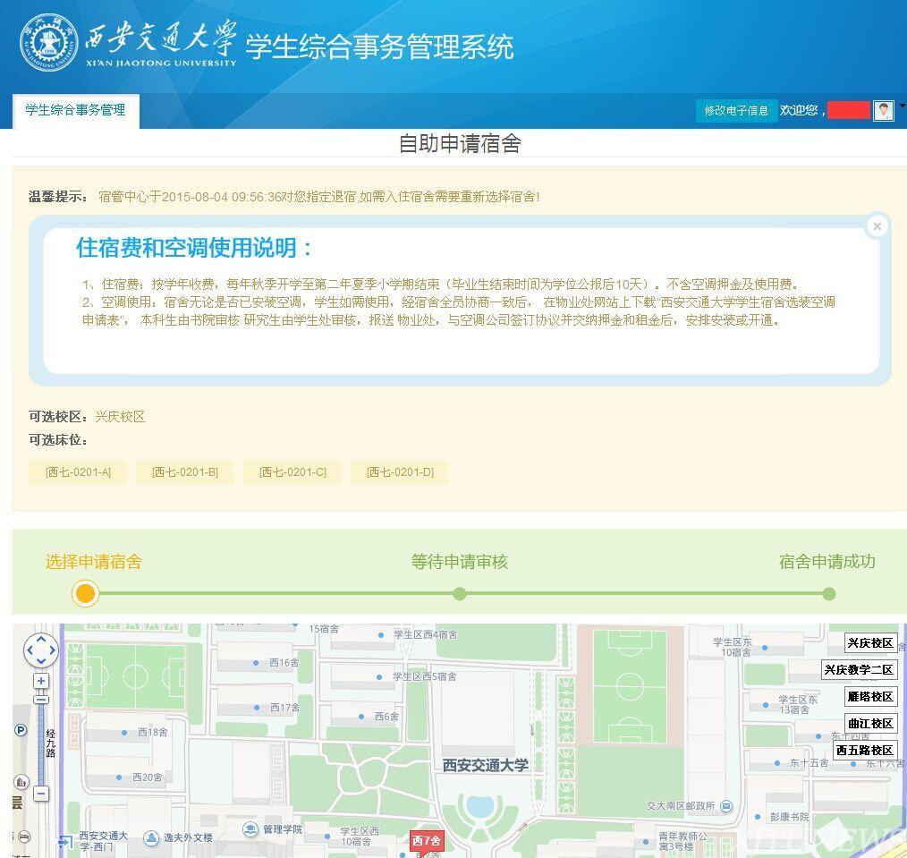Viewport: 907px width, 858px height.
Task: Click the 西20舍 blue dot on map
Action: [119, 777]
